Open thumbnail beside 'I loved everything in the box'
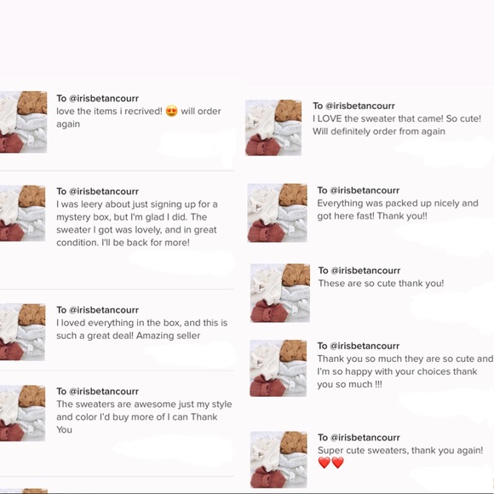The width and height of the screenshot is (494, 494). click(22, 332)
